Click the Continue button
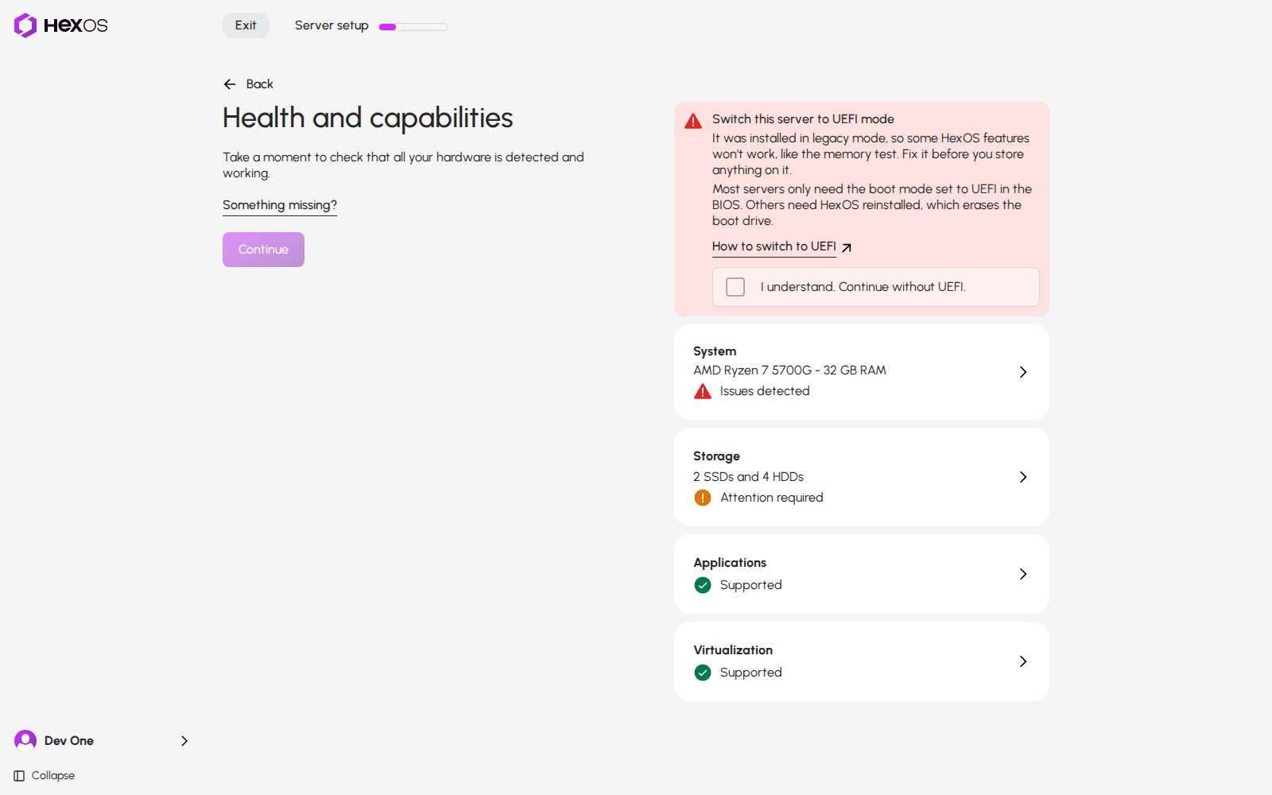 tap(263, 250)
